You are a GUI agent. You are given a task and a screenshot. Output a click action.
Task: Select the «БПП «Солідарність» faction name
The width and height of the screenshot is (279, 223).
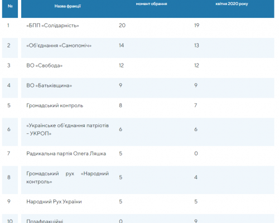(52, 26)
